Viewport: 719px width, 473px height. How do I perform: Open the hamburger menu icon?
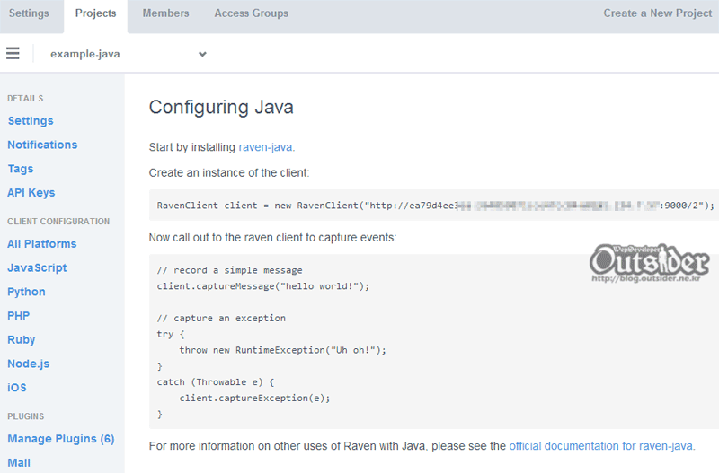point(13,54)
